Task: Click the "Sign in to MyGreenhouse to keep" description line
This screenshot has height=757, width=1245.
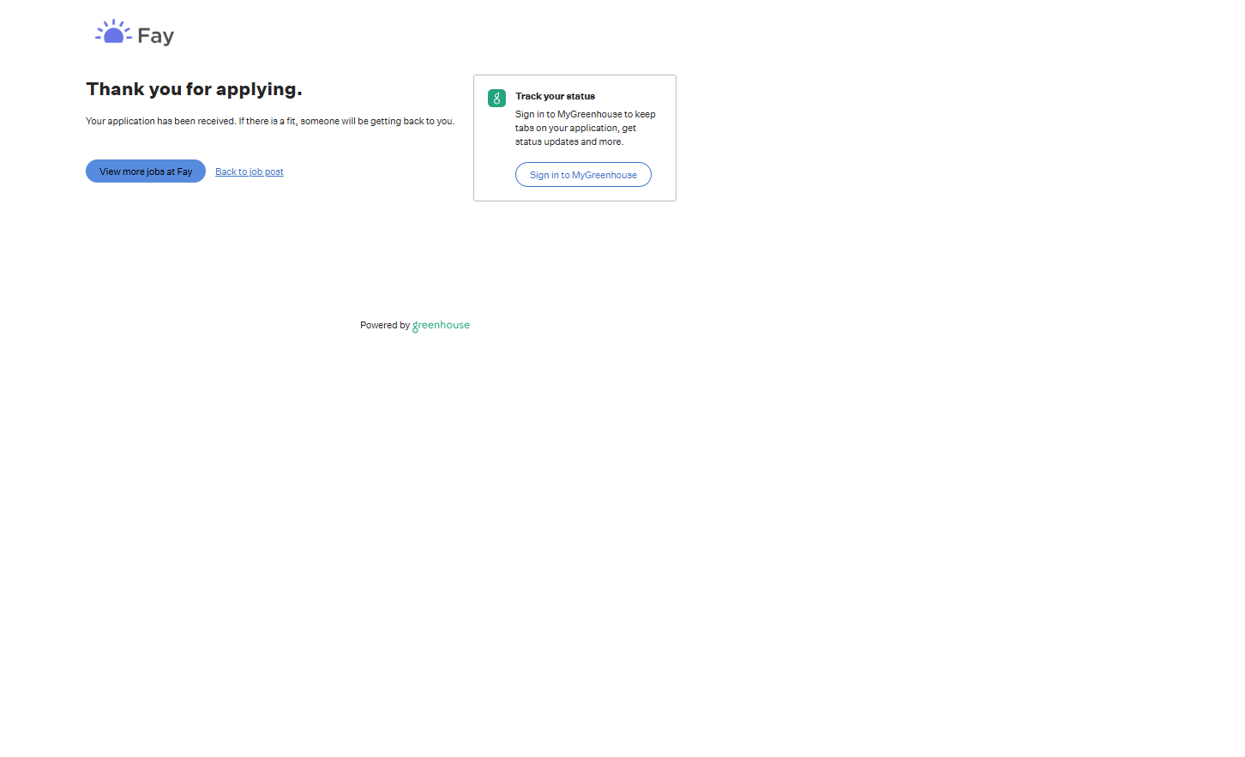Action: [585, 115]
